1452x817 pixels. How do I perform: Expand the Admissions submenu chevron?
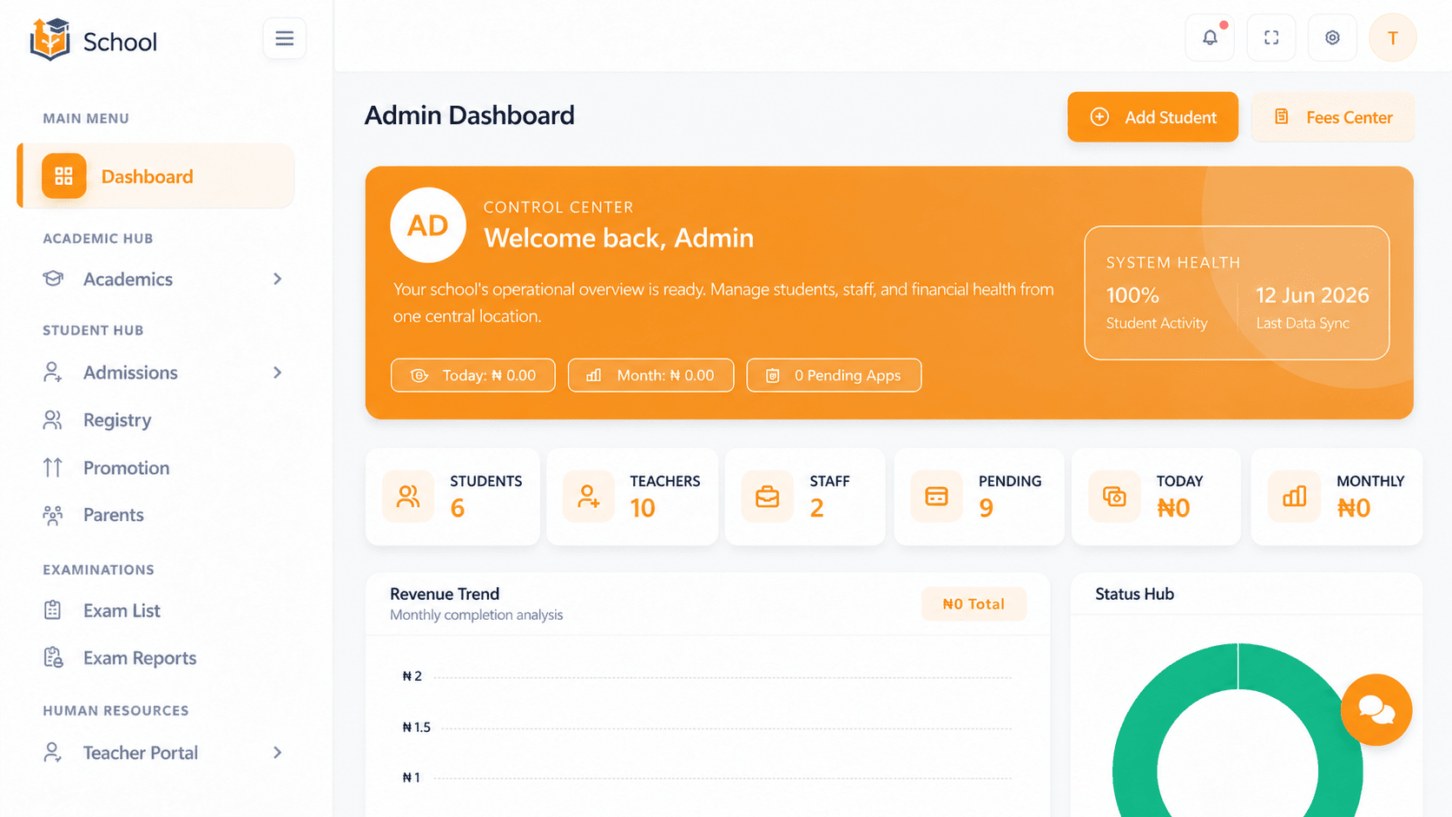coord(278,372)
